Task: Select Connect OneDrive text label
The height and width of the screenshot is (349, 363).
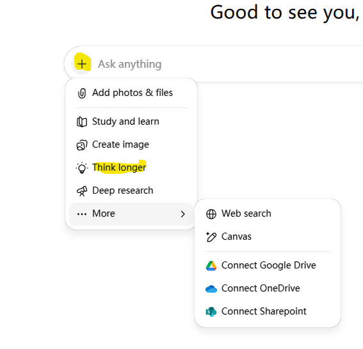Action: pos(261,288)
